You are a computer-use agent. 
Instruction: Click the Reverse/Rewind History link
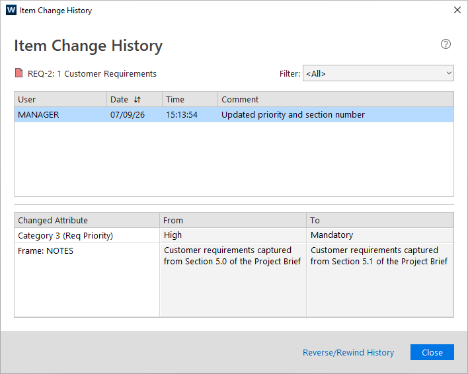(348, 352)
